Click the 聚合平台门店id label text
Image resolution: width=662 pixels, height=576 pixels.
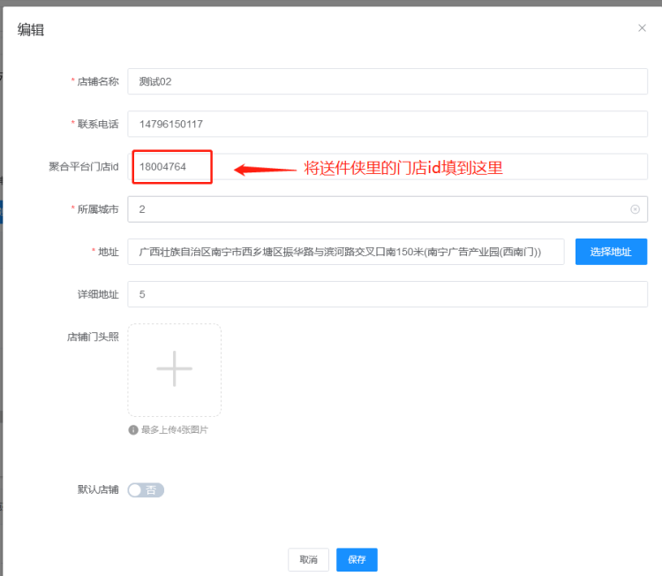(84, 166)
